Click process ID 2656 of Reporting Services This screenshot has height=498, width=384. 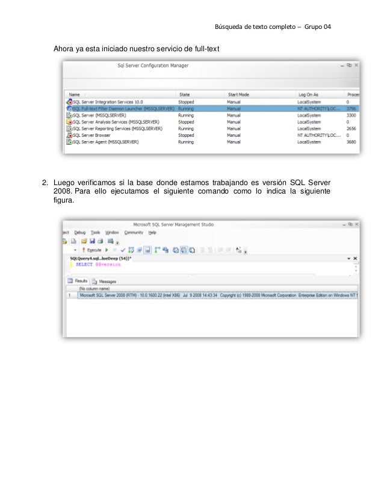coord(351,128)
